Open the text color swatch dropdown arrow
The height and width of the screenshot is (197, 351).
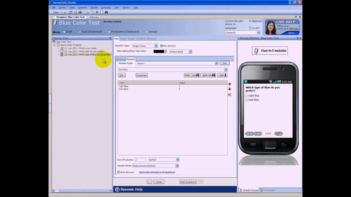(165, 51)
